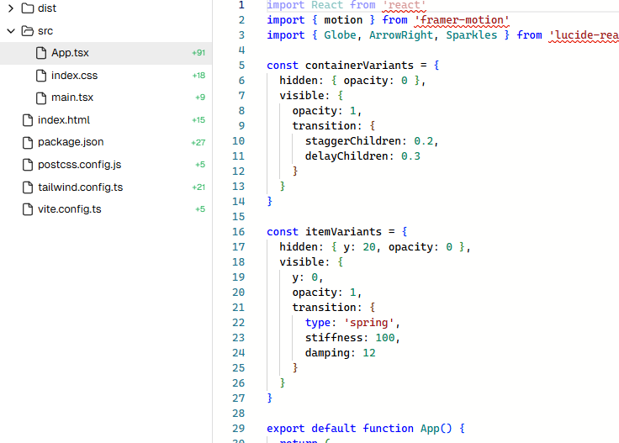
Task: Place cursor on staggerChildren property
Action: (352, 140)
